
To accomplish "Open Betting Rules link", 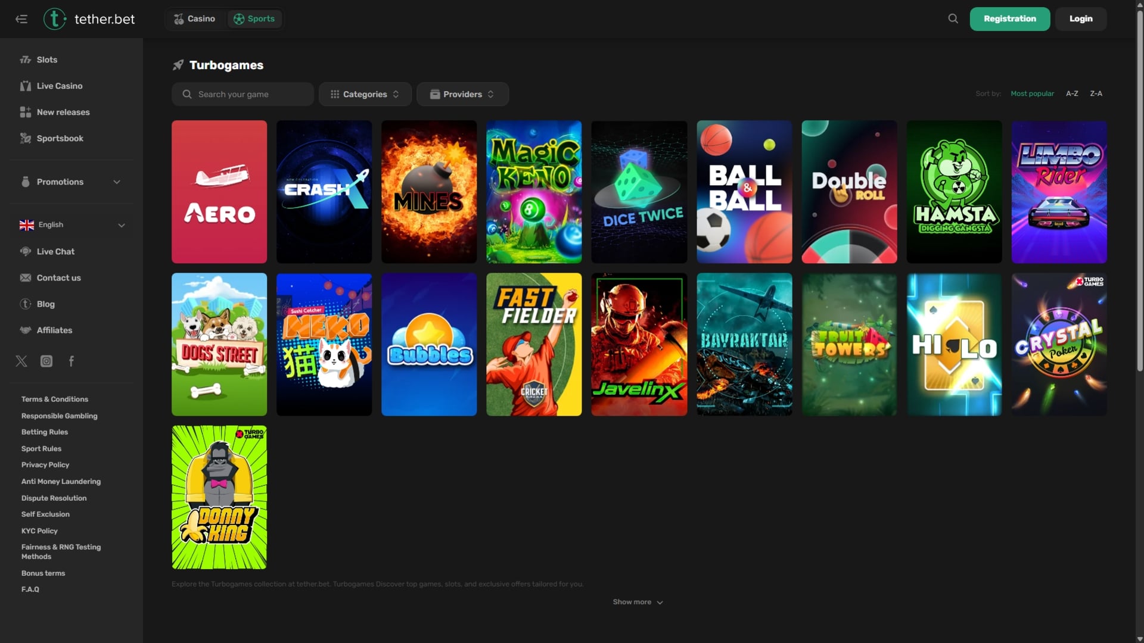I will coord(45,432).
